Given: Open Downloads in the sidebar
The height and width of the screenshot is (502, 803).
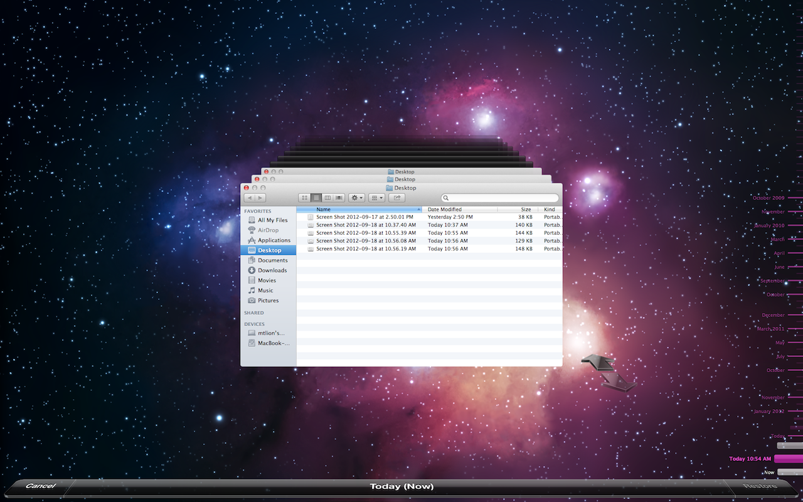Looking at the screenshot, I should click(x=268, y=270).
